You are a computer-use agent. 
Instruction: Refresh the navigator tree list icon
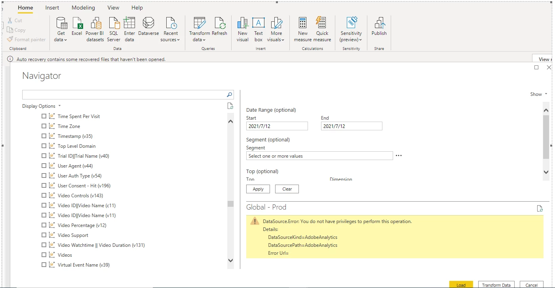tap(230, 106)
